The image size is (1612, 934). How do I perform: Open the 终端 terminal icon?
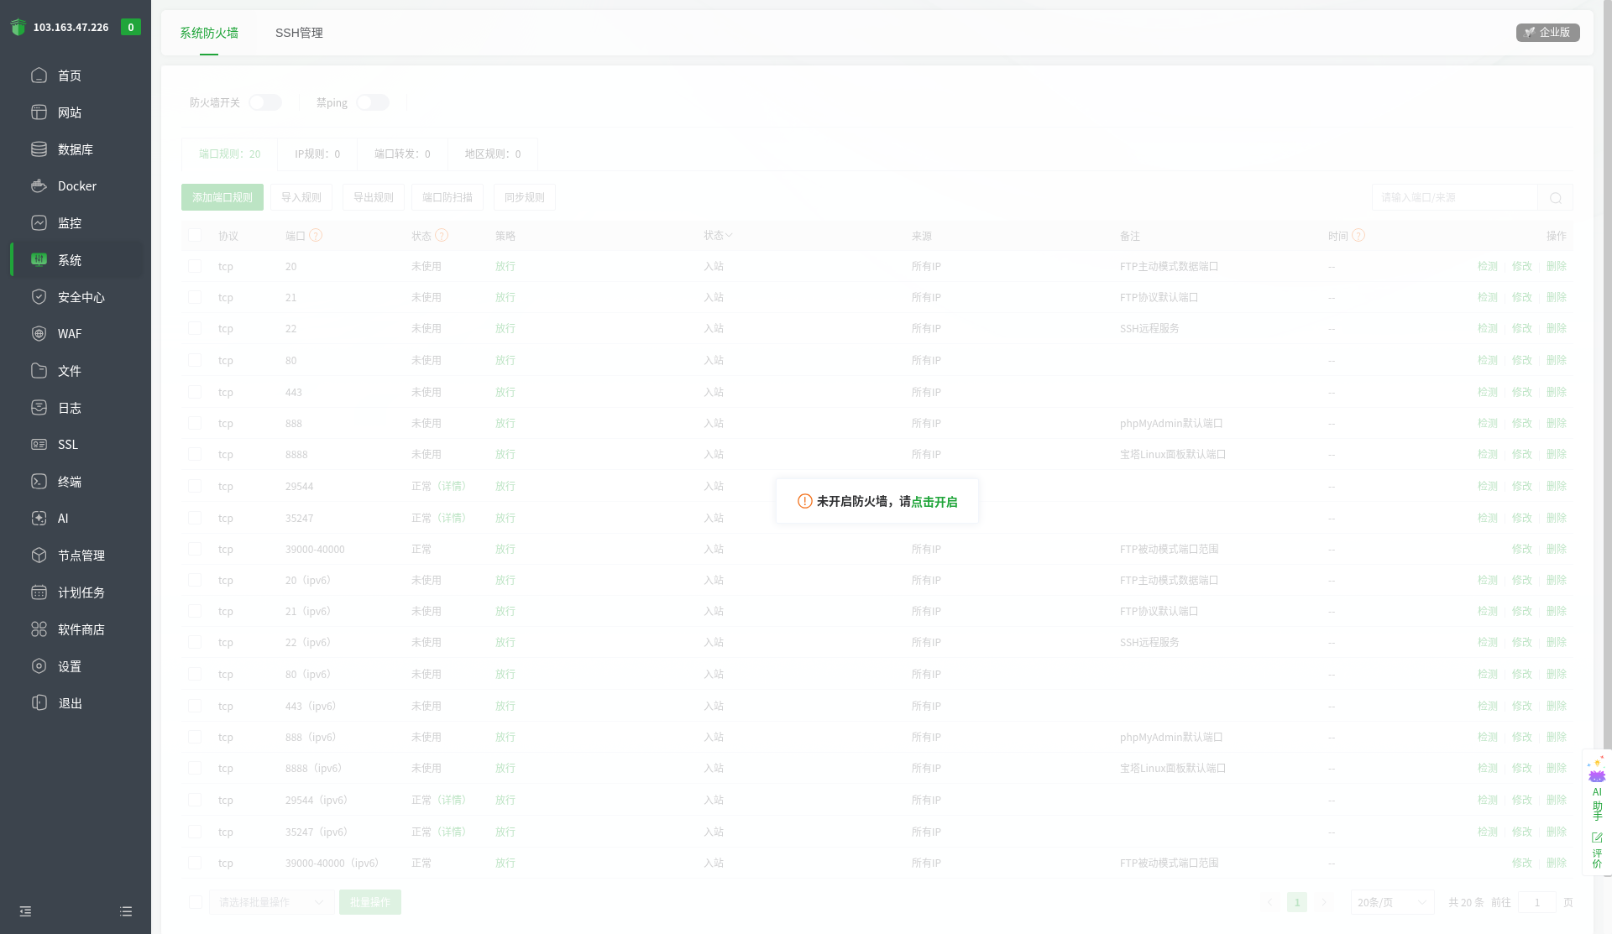[x=39, y=482]
